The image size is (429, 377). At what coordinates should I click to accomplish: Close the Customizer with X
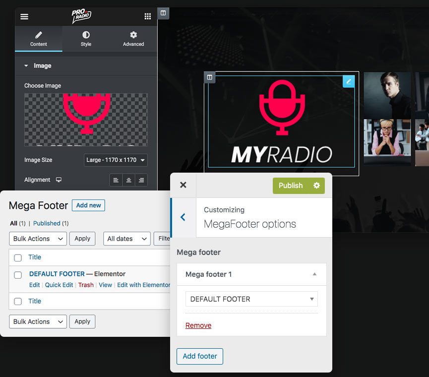183,185
